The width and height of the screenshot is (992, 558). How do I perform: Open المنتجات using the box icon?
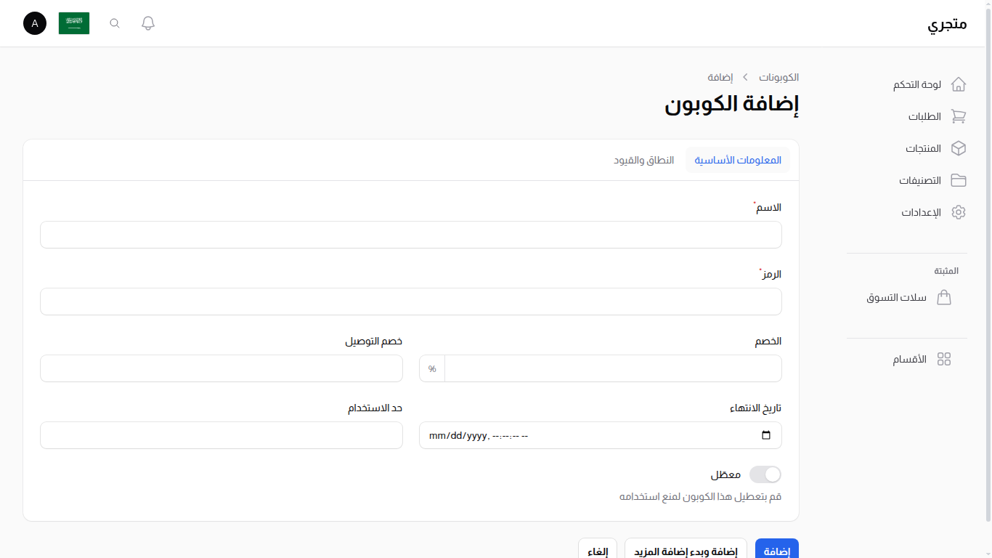tap(959, 148)
